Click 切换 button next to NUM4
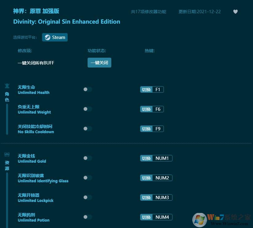Viewport: 253px width, 228px height. (146, 217)
